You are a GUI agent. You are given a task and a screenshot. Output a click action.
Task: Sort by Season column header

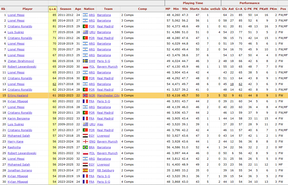pos(66,9)
